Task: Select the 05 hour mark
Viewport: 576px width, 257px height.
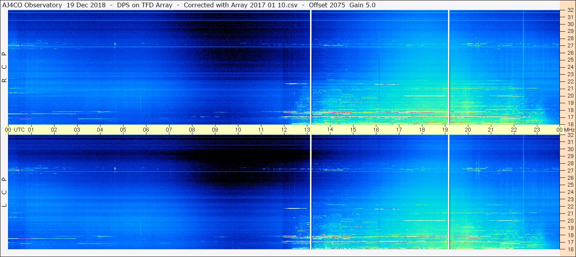Action: click(123, 130)
